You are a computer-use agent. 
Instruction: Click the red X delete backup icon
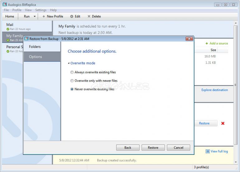click(x=223, y=123)
